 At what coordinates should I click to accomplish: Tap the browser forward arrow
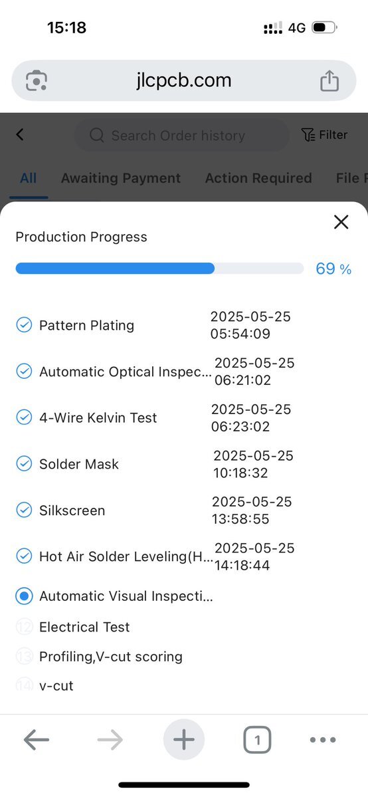point(110,740)
